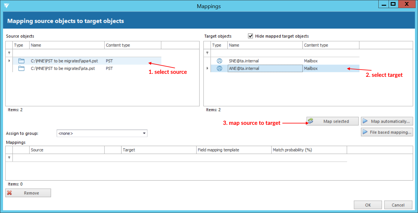
Task: Click the mailbox user icon for ANE@ta.internal
Action: 219,68
